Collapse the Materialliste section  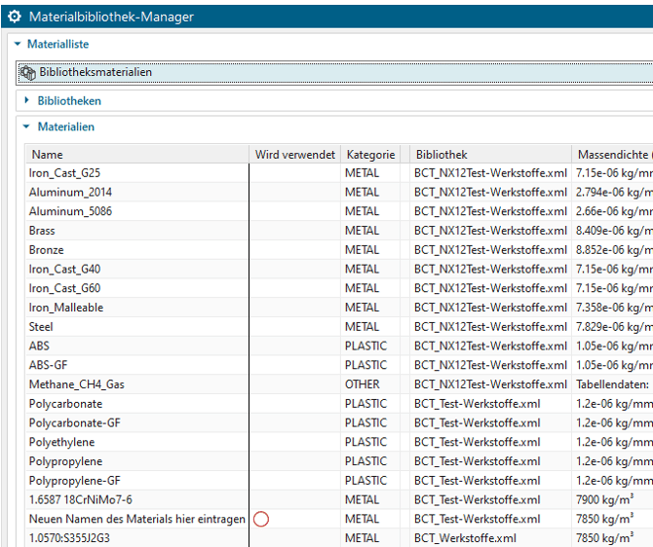[18, 44]
